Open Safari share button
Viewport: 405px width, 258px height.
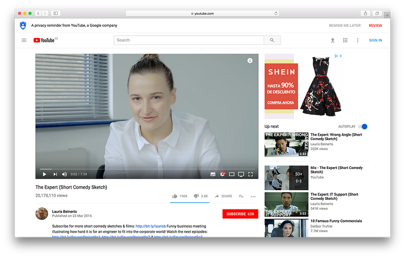(x=365, y=14)
